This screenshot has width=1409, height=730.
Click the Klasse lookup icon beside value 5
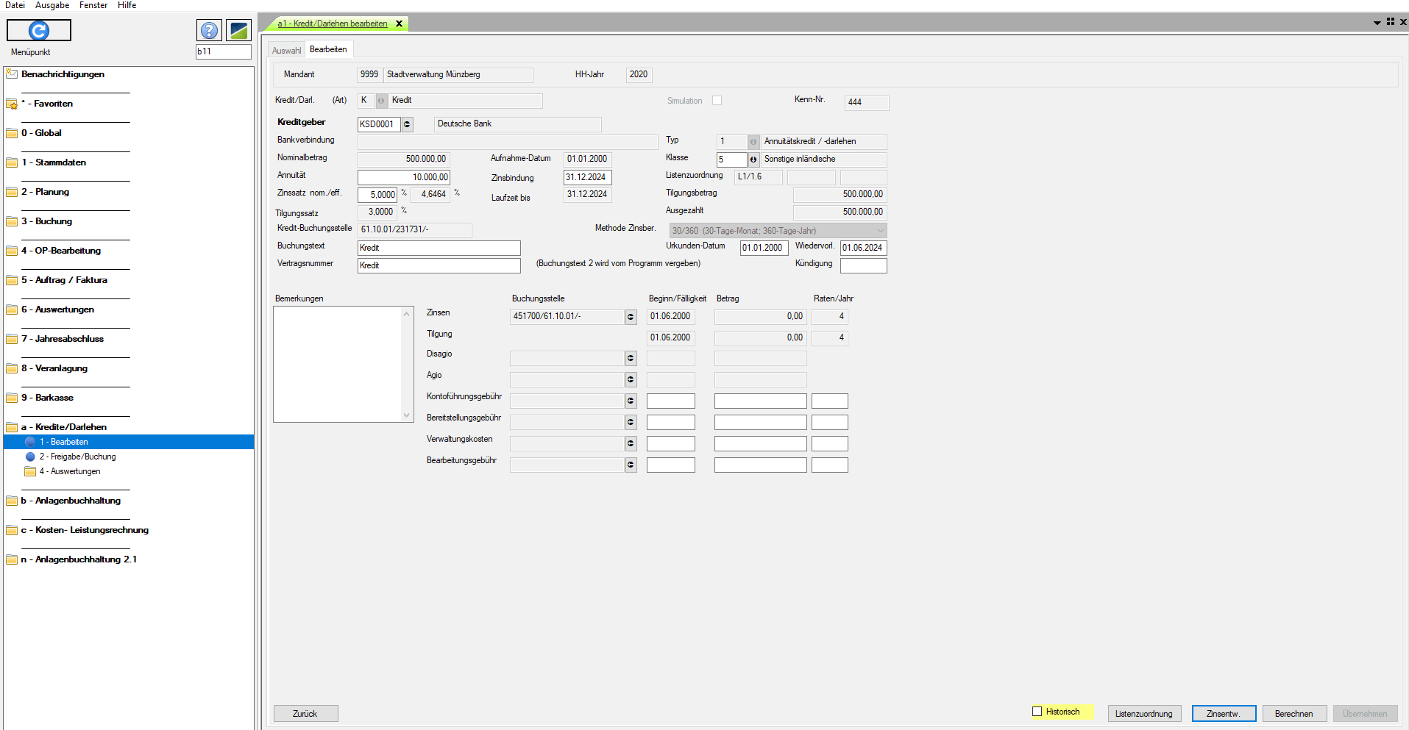tap(753, 160)
